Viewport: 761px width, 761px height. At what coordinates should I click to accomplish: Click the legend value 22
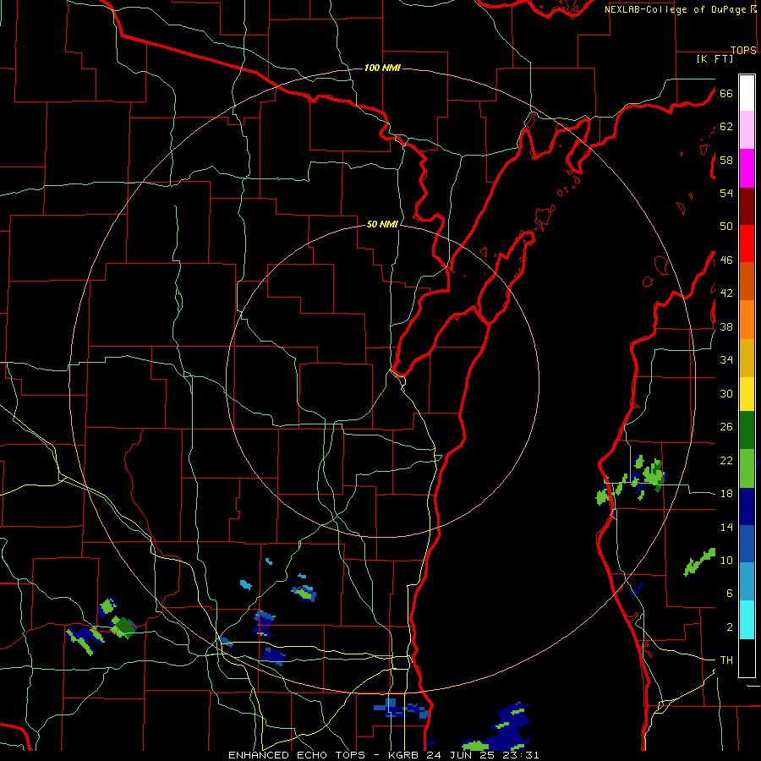click(x=726, y=460)
